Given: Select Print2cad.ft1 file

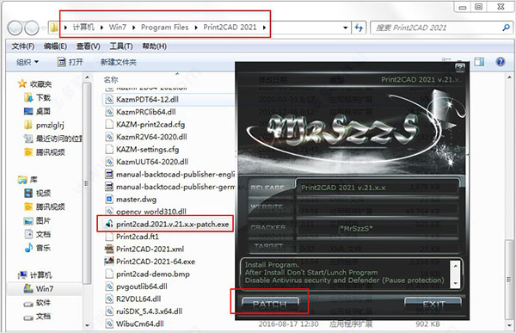Looking at the screenshot, I should 138,237.
